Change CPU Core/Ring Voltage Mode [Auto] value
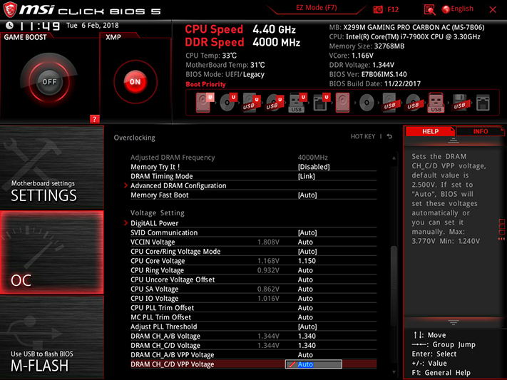This screenshot has height=380, width=507. coord(254,251)
